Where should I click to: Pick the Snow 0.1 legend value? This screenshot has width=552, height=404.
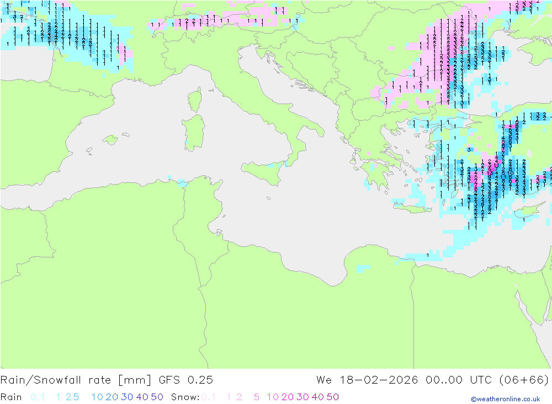tap(209, 397)
